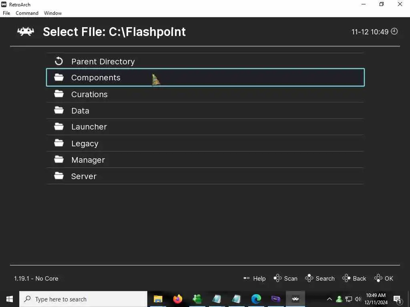Open the Data folder entry

coord(205,111)
